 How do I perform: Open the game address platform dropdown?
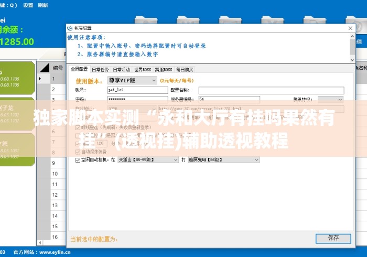click(132, 109)
